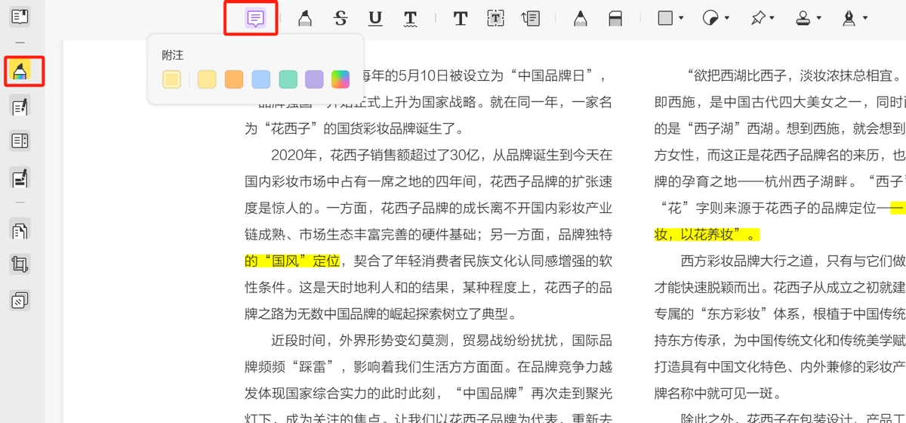Apply underline text markup

pyautogui.click(x=375, y=19)
